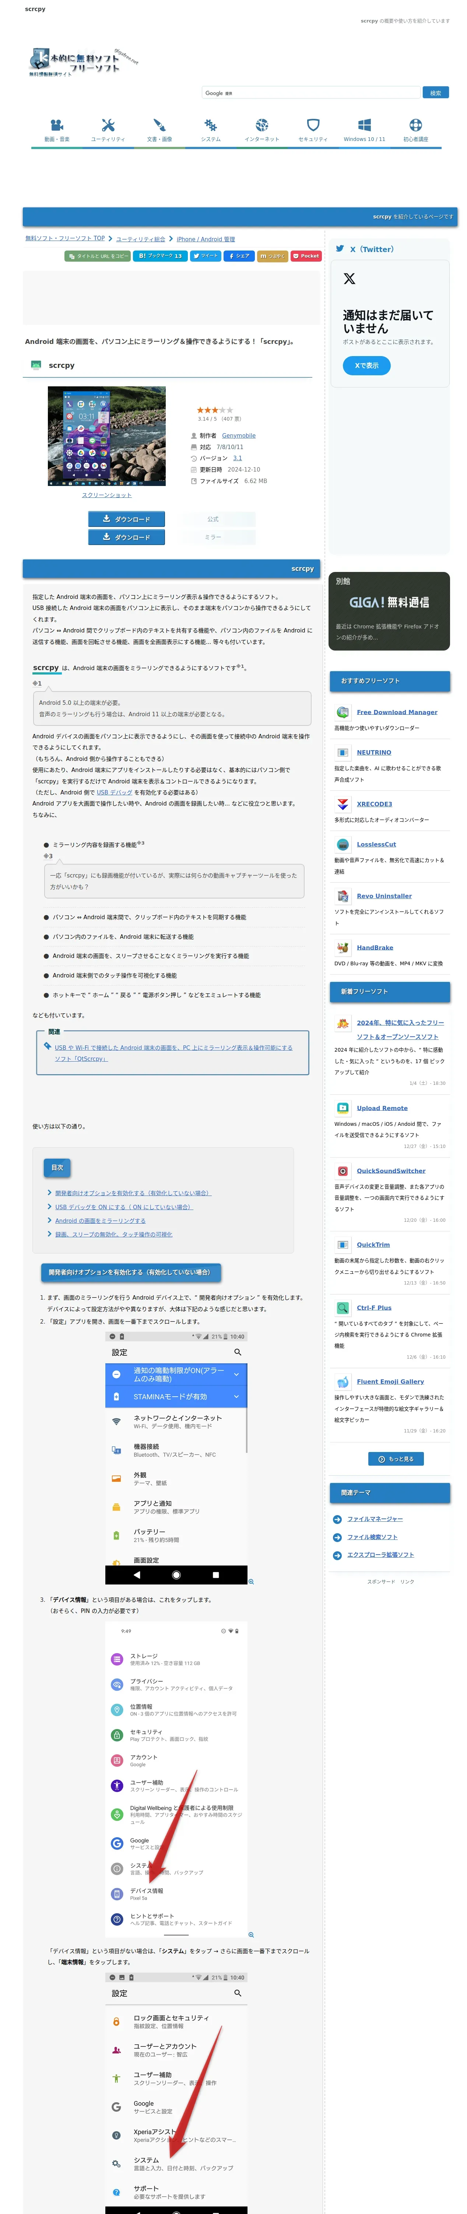Click the NEUTRINO software icon
This screenshot has width=467, height=2214.
pos(343,752)
